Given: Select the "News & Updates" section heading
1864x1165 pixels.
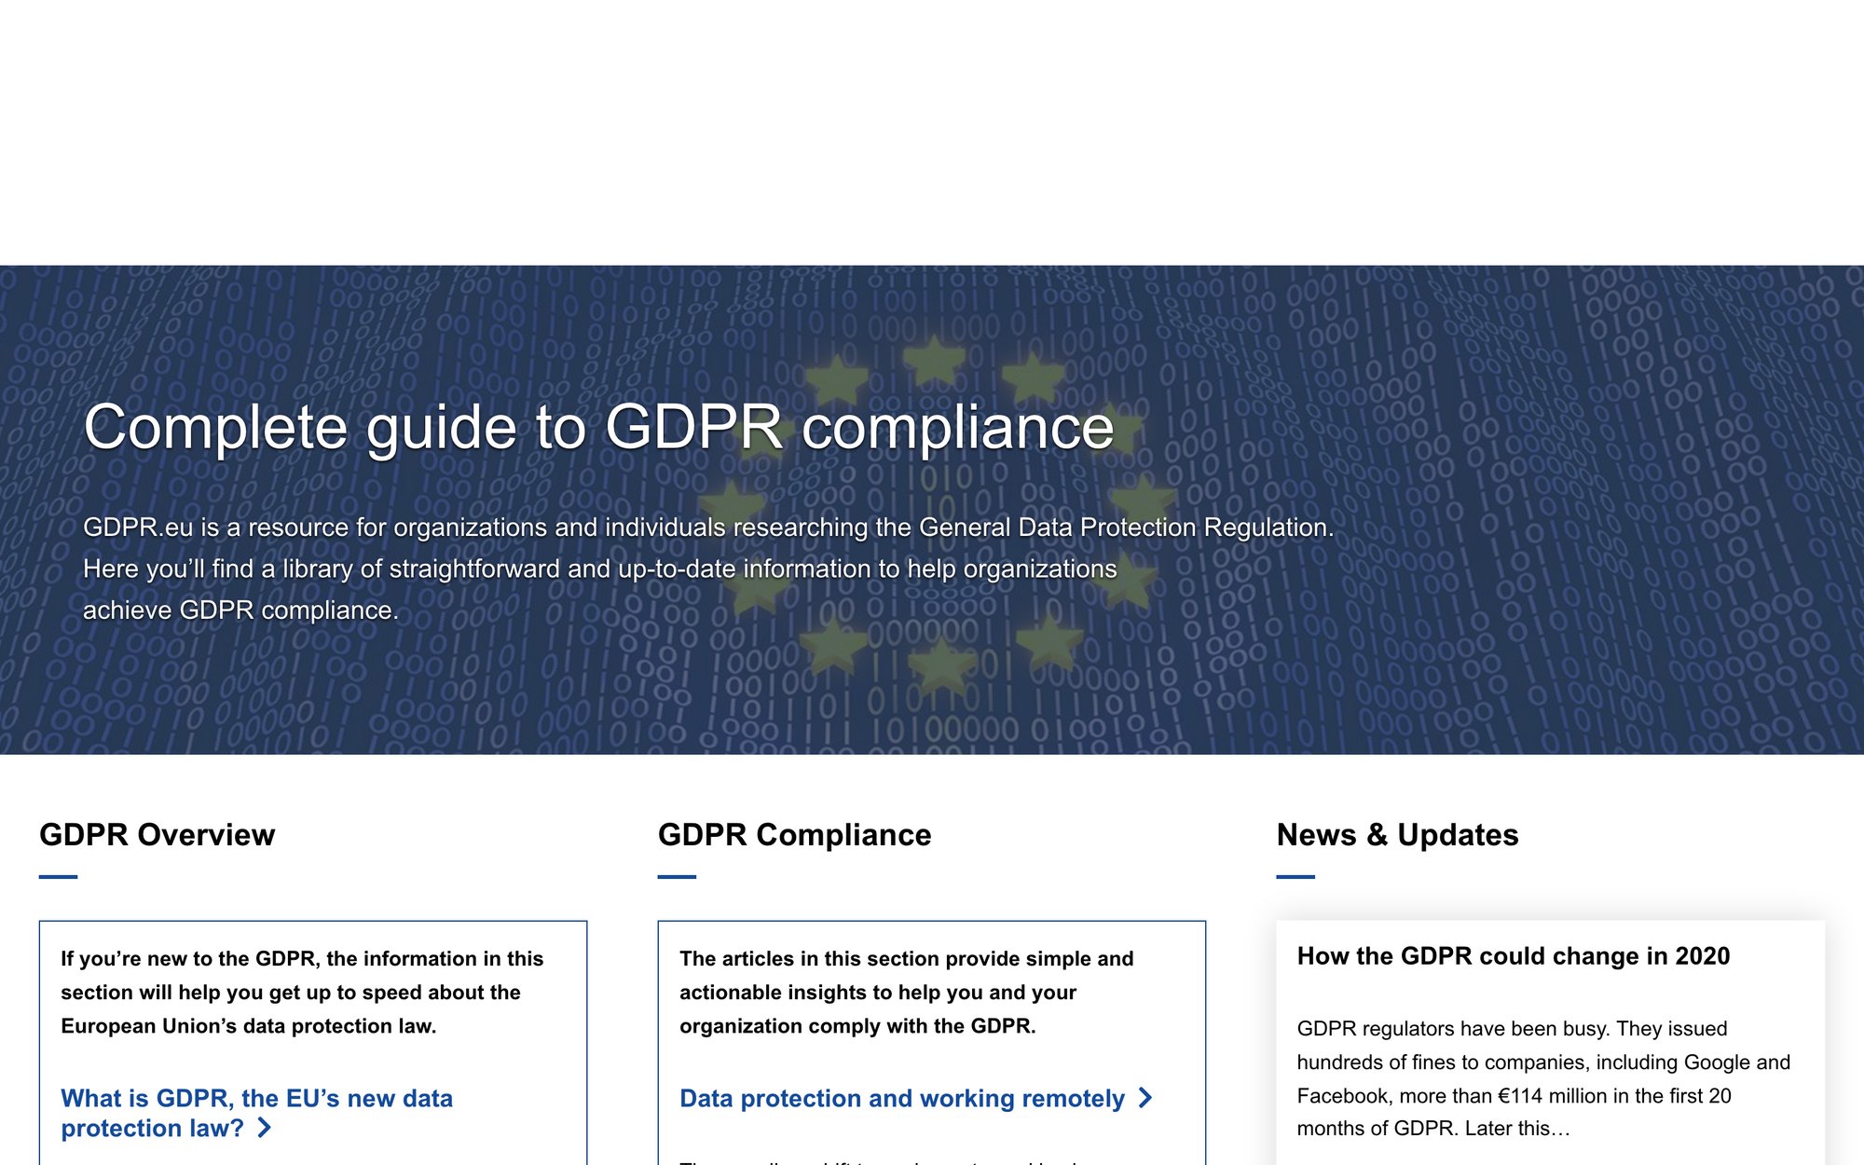Looking at the screenshot, I should (x=1399, y=835).
